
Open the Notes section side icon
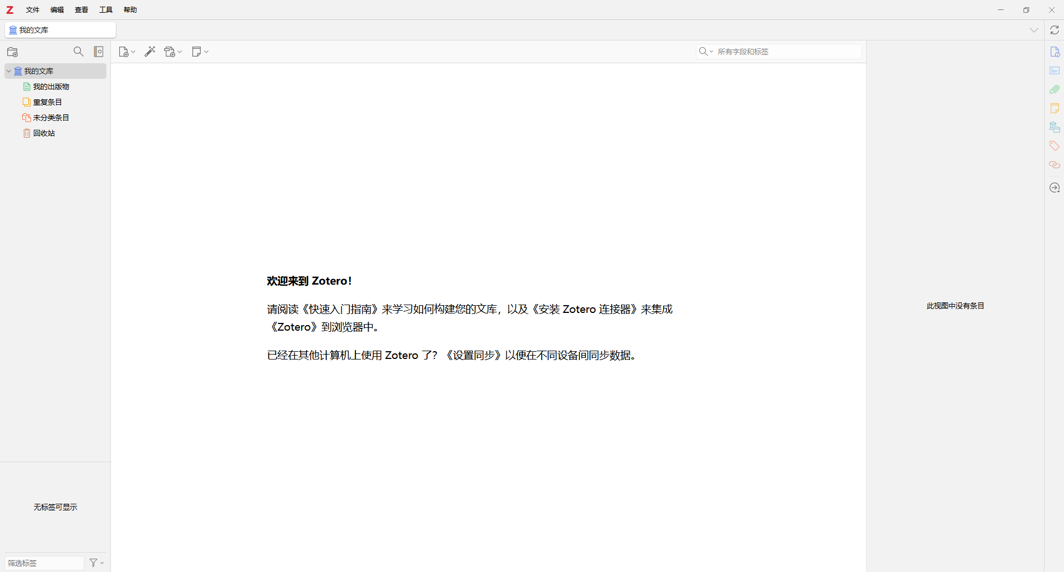1055,108
